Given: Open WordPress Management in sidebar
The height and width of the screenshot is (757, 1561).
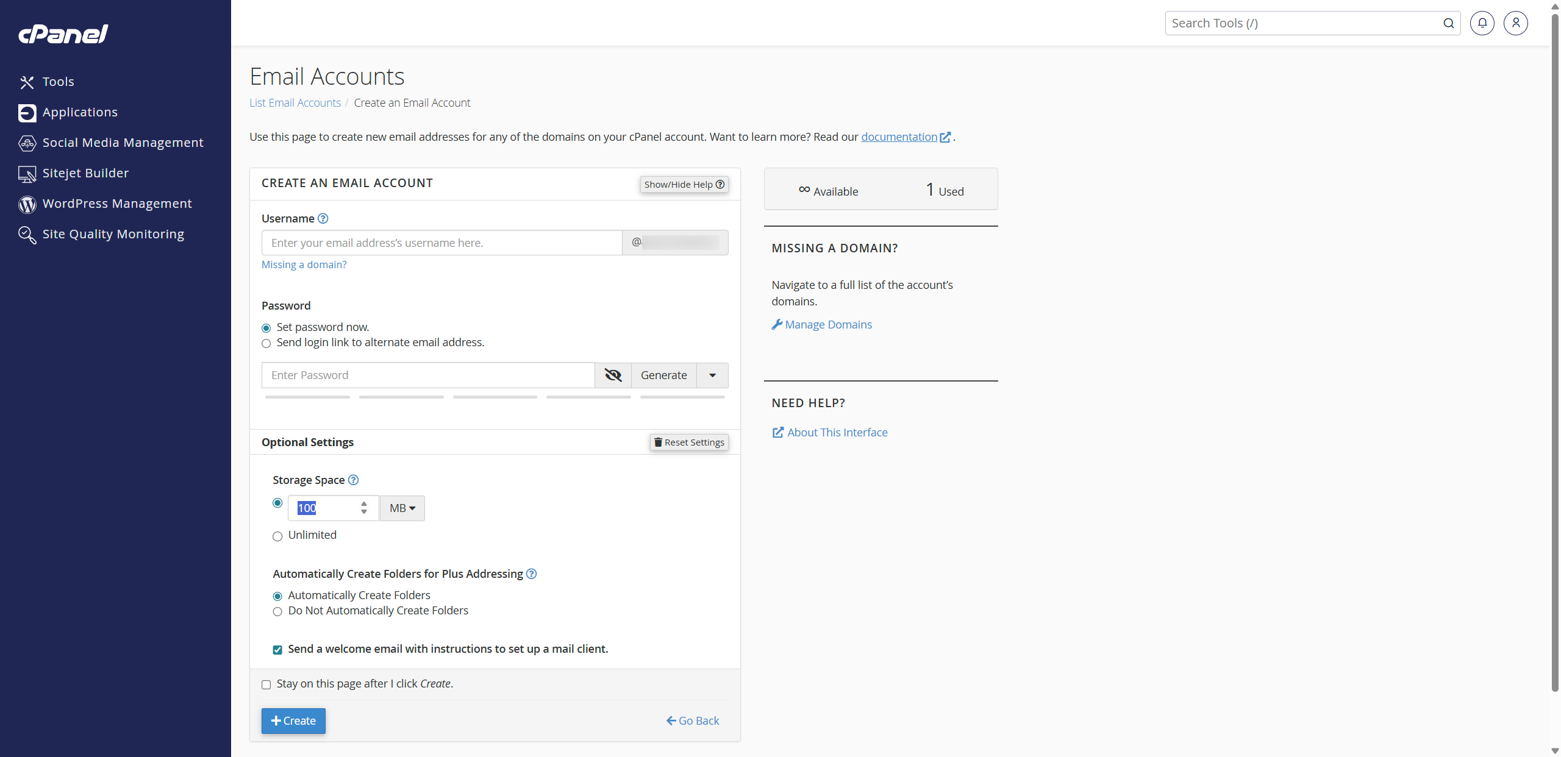Looking at the screenshot, I should 117,204.
